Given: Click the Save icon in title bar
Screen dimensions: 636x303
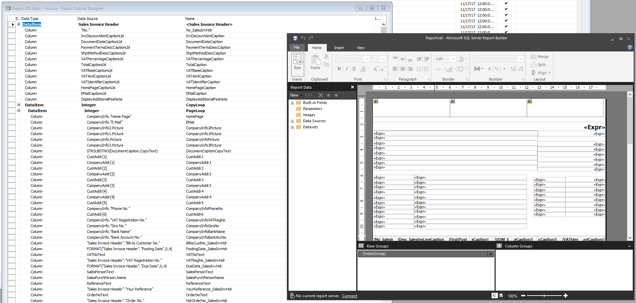Looking at the screenshot, I should coord(295,38).
